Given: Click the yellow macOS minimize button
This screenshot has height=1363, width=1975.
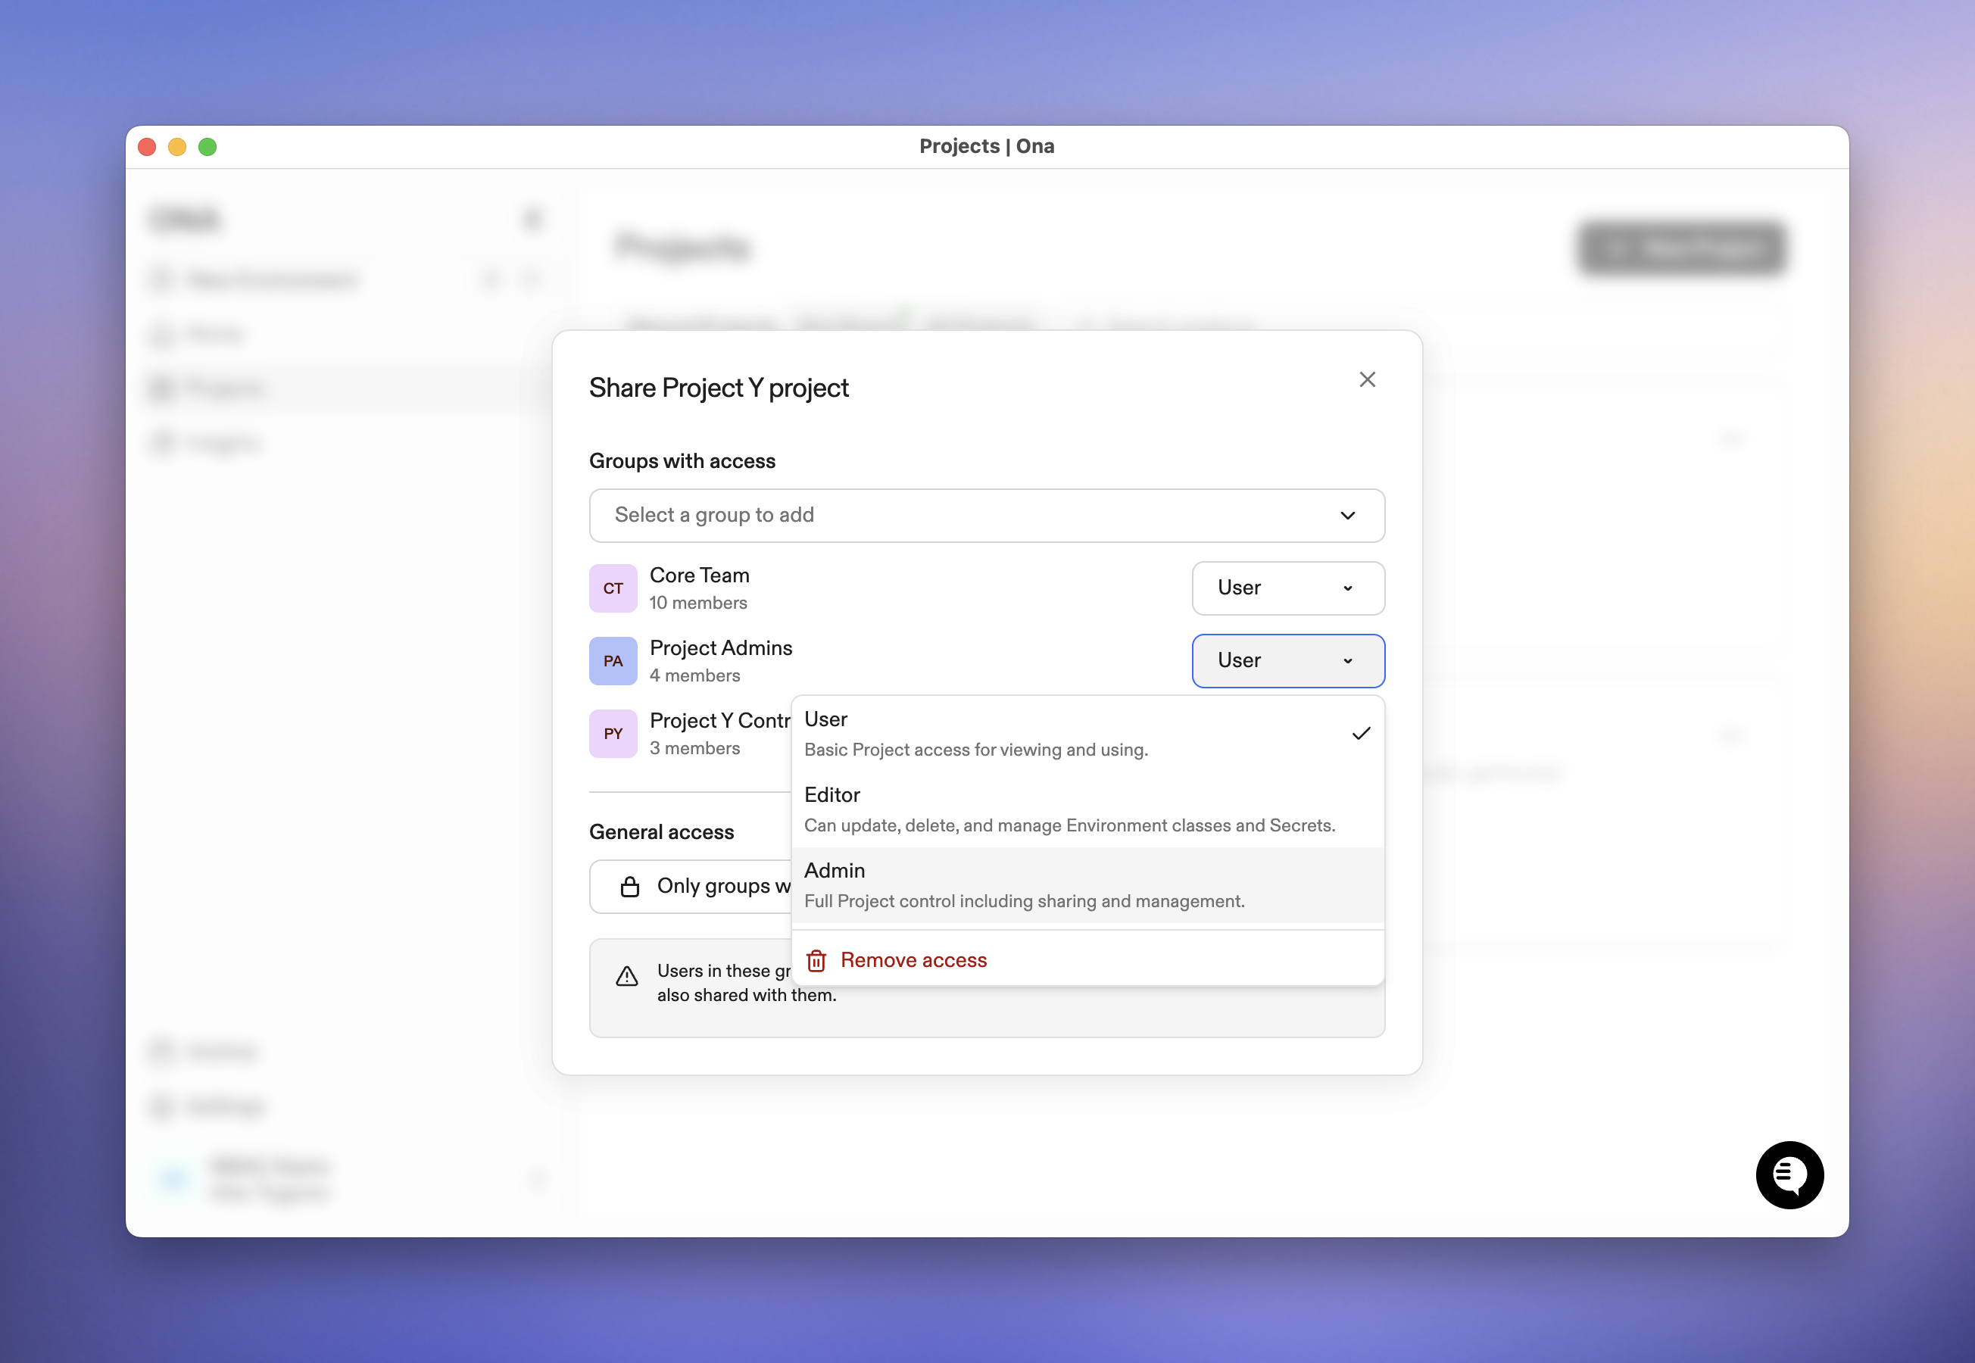Looking at the screenshot, I should click(176, 147).
